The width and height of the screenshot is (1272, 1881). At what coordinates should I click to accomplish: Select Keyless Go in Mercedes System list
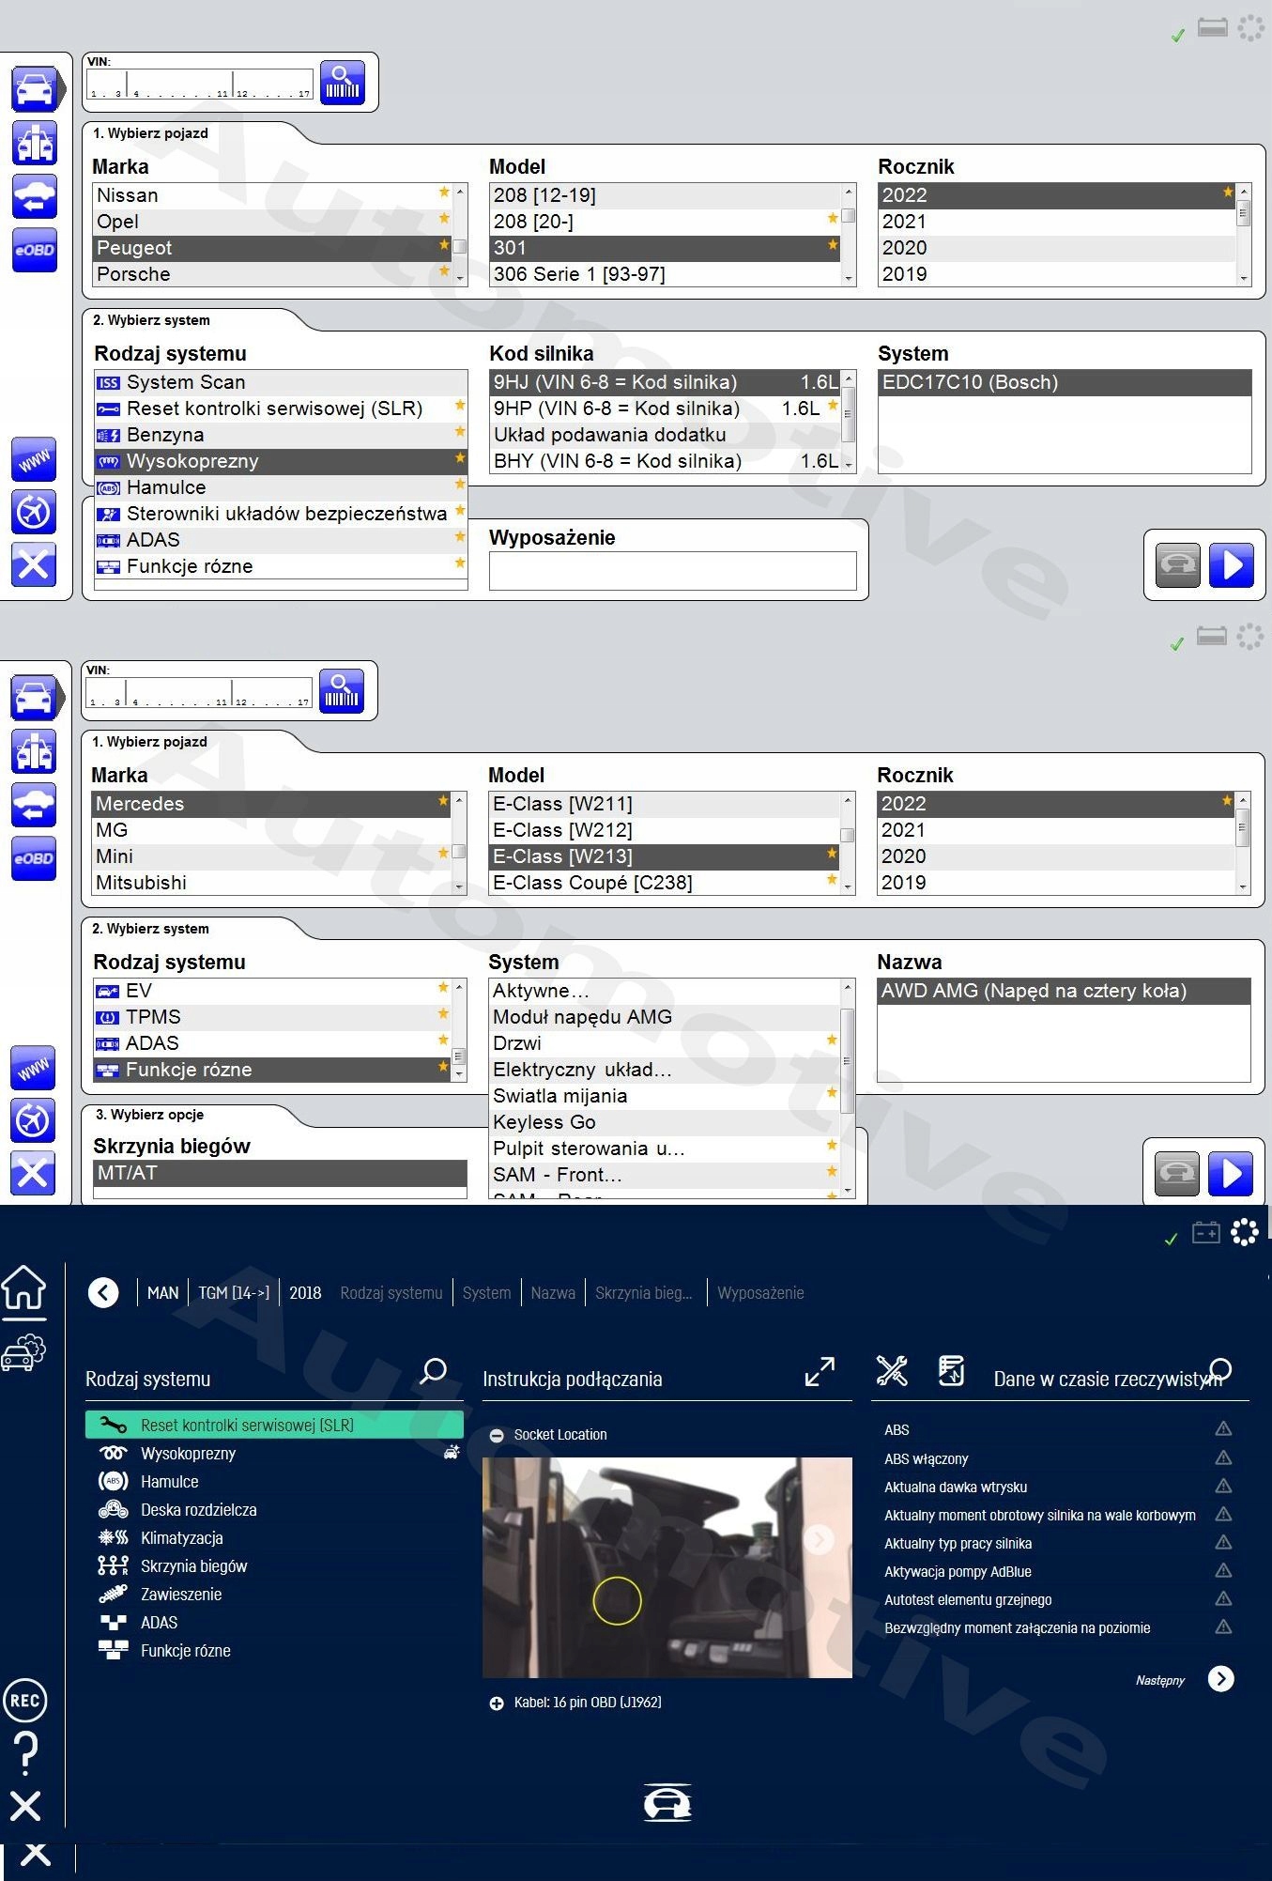pyautogui.click(x=665, y=1122)
